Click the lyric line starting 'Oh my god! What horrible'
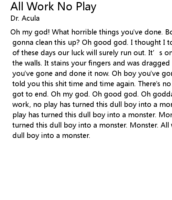 coord(91,32)
